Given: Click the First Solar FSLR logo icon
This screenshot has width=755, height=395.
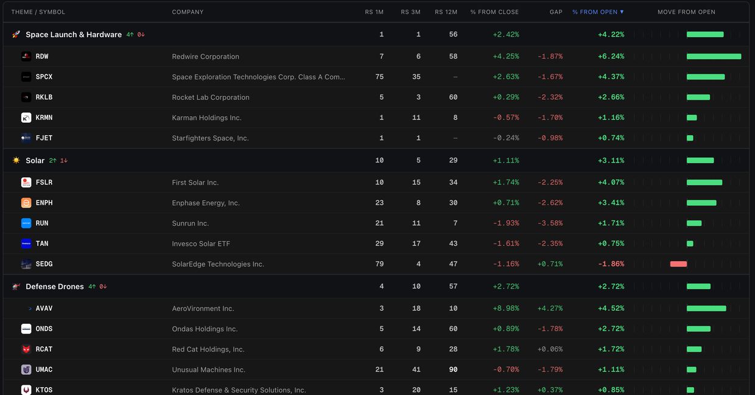Looking at the screenshot, I should [26, 183].
